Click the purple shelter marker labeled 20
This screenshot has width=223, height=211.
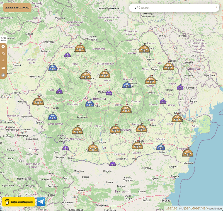click(163, 101)
